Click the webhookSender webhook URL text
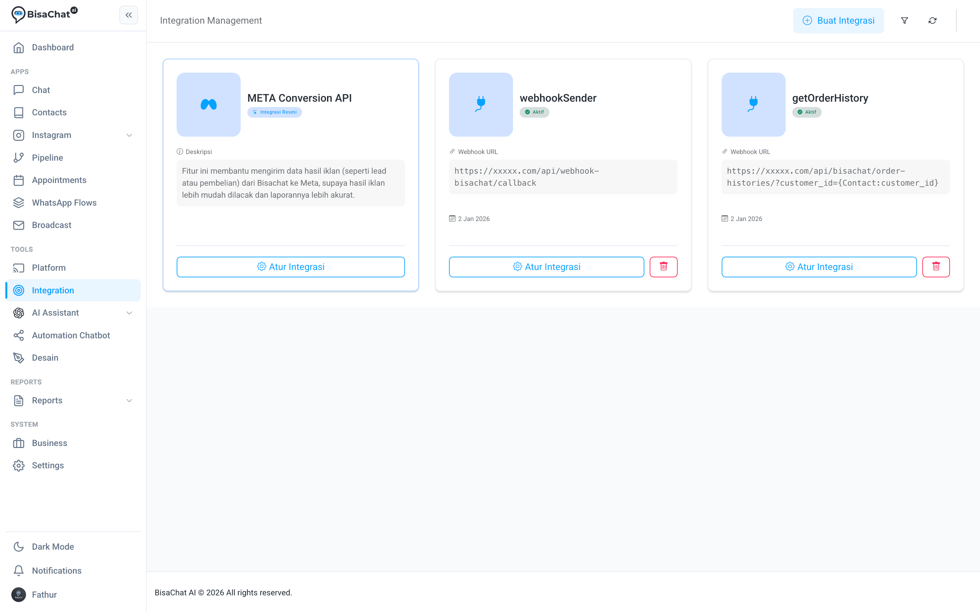 [527, 177]
